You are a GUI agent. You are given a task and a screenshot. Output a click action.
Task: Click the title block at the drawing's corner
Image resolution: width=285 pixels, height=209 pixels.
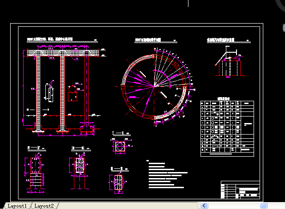point(240,190)
